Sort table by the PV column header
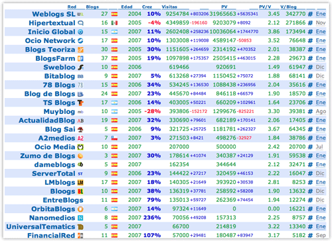The width and height of the screenshot is (332, 241). click(224, 7)
